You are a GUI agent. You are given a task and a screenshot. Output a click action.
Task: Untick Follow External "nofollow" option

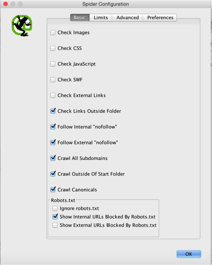53,142
